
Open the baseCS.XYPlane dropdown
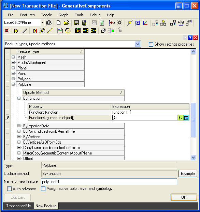[42, 22]
